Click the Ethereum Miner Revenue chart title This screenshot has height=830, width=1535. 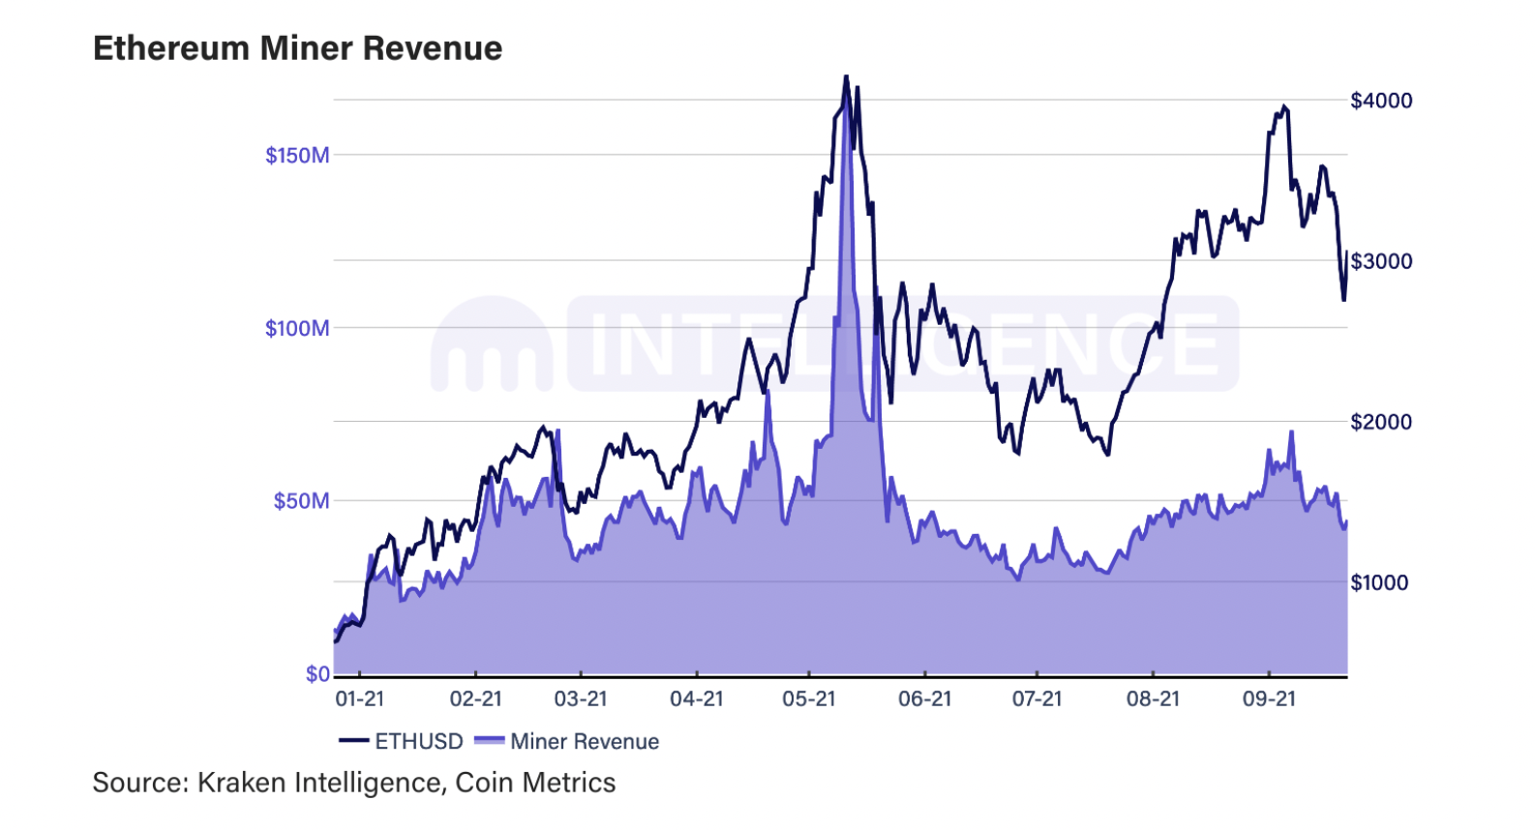(x=298, y=48)
